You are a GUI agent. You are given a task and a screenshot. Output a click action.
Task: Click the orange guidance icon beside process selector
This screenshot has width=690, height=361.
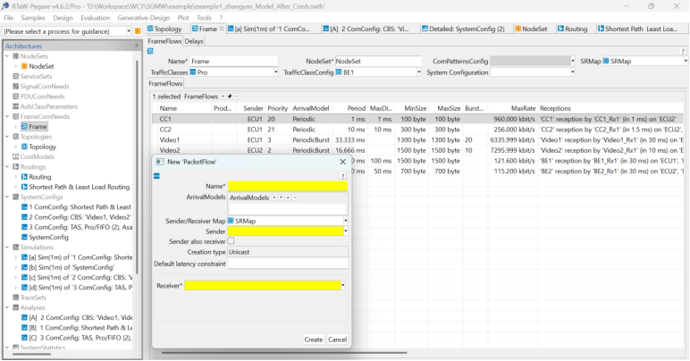click(139, 31)
